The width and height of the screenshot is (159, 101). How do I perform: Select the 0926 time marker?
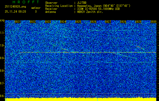[93, 22]
